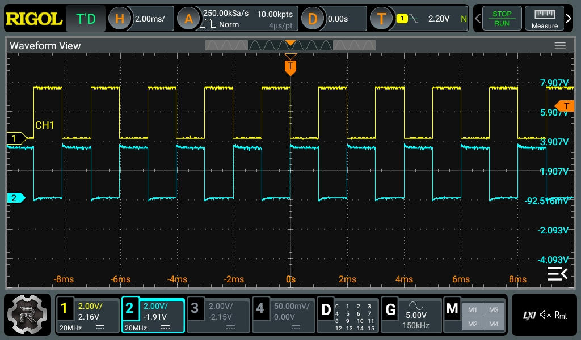Click the multipane windows icon at bottom right
The image size is (581, 340).
coord(557,274)
